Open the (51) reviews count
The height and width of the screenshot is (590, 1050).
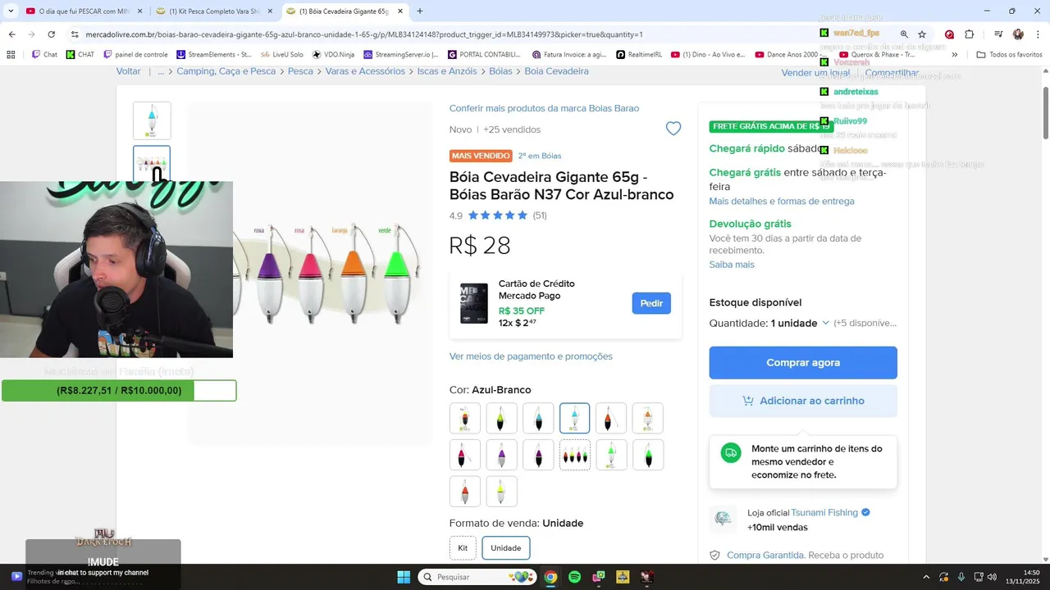540,216
